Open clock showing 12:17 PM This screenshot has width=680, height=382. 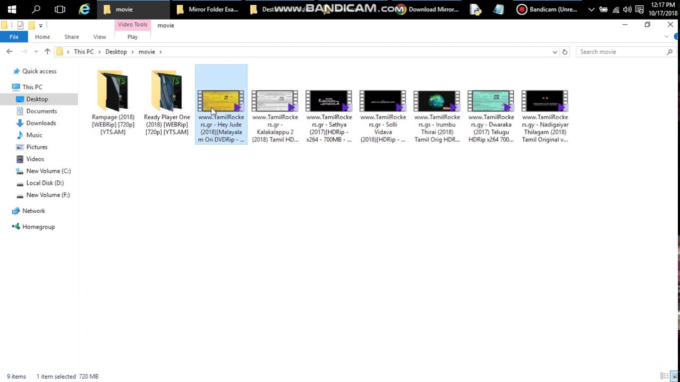click(662, 9)
